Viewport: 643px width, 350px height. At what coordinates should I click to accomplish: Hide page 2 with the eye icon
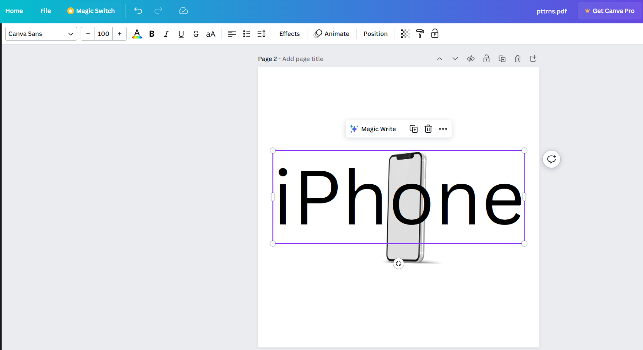[x=471, y=59]
